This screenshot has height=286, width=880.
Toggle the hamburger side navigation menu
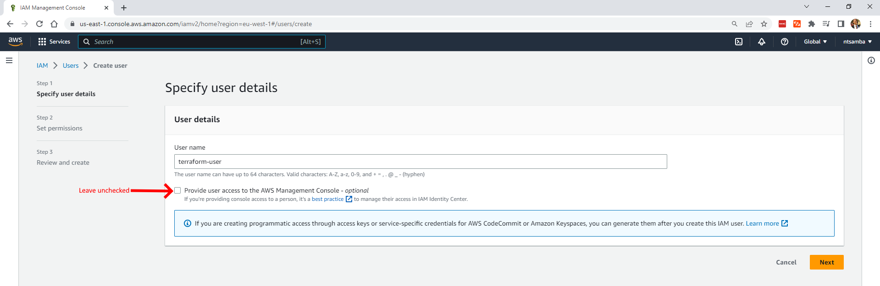point(9,60)
